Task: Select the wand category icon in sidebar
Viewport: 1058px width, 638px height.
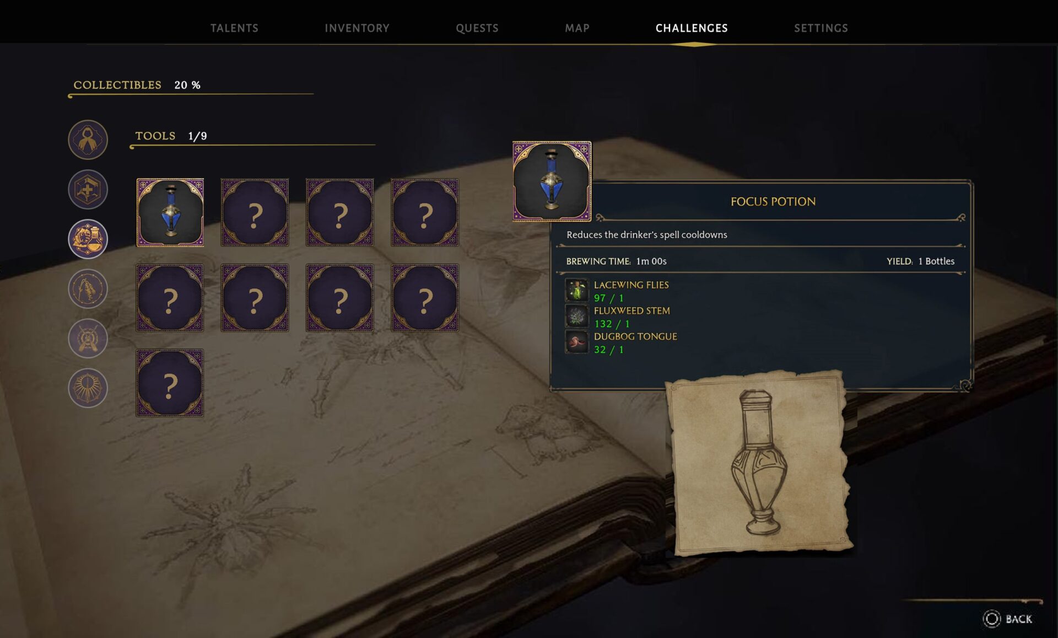Action: pyautogui.click(x=88, y=288)
